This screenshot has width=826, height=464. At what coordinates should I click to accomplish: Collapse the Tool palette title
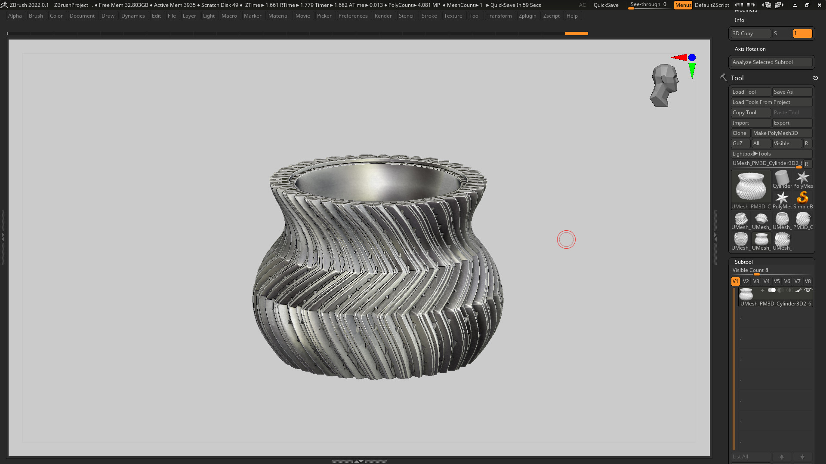(x=737, y=78)
